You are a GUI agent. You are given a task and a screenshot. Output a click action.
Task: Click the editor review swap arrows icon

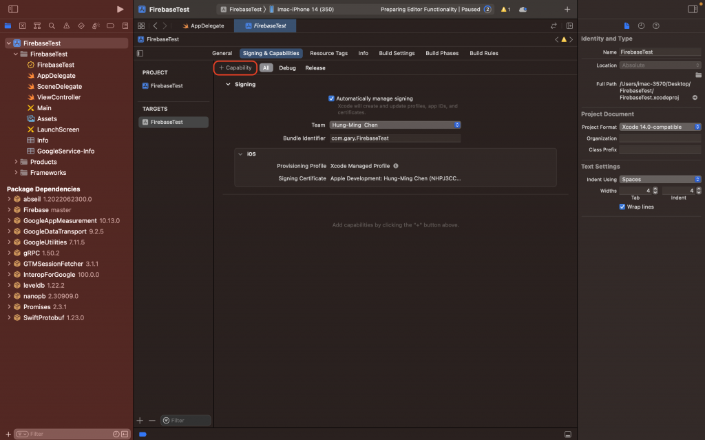coord(554,25)
